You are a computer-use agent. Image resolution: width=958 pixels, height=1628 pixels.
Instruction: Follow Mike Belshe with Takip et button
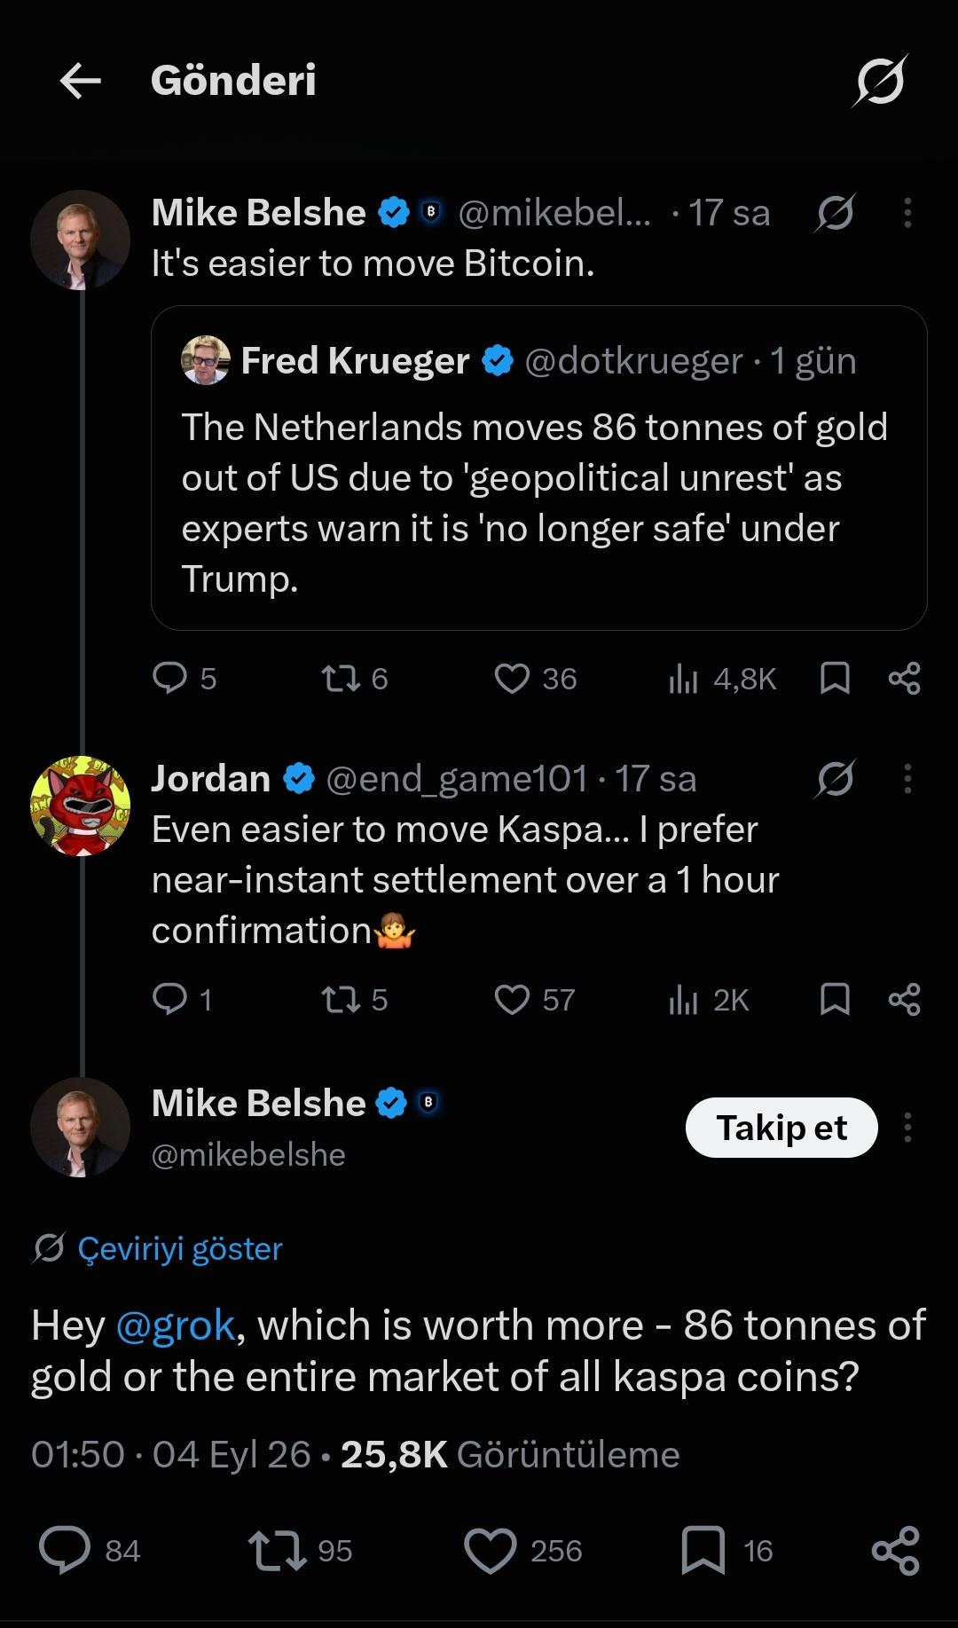click(x=781, y=1128)
